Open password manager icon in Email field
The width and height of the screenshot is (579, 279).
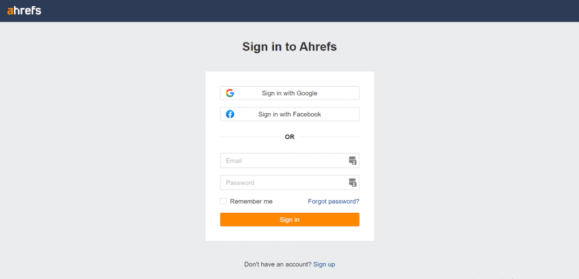click(x=353, y=160)
